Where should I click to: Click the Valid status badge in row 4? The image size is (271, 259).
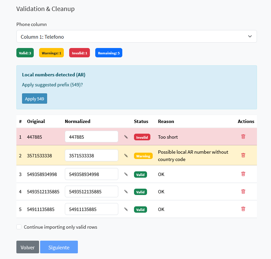coord(140,192)
